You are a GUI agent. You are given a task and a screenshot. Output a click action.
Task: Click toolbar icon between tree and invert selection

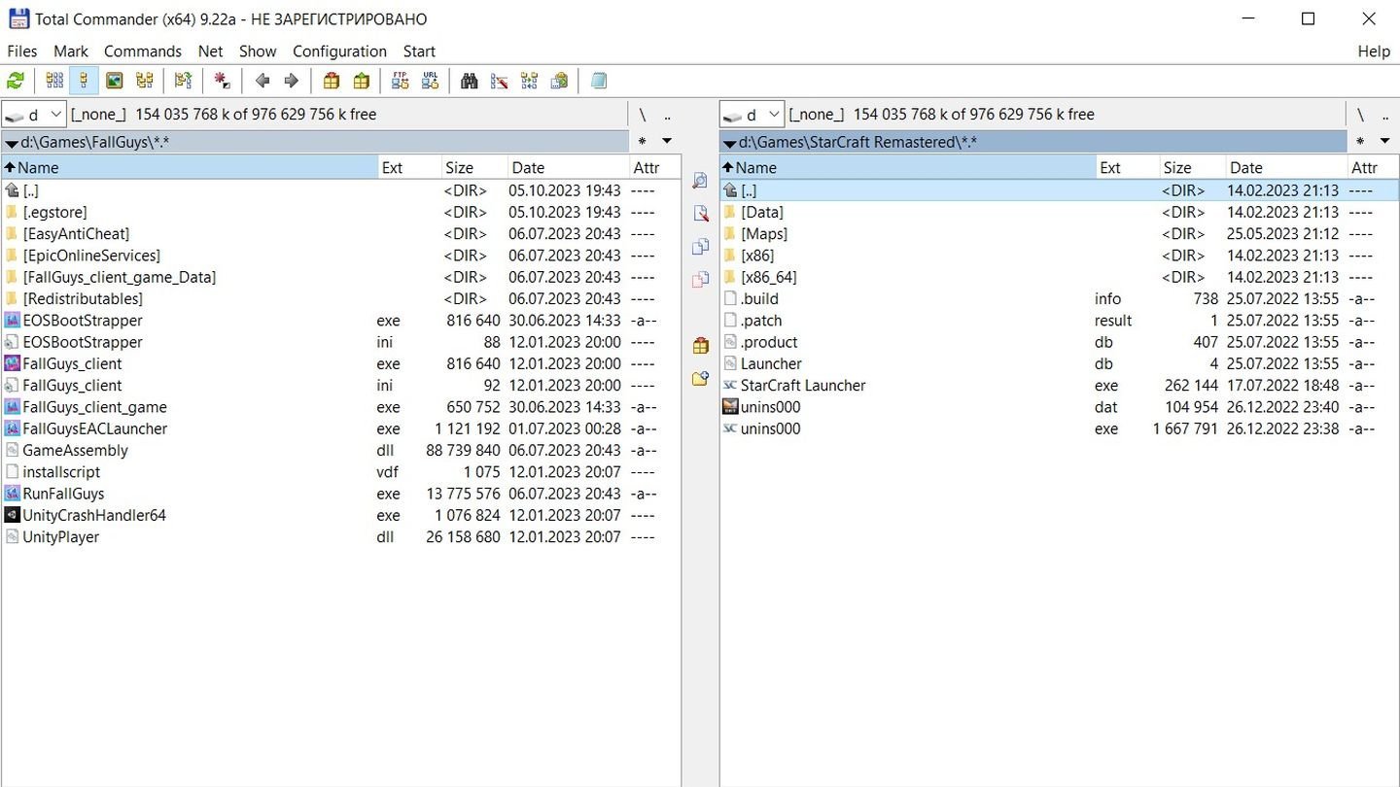click(x=183, y=81)
